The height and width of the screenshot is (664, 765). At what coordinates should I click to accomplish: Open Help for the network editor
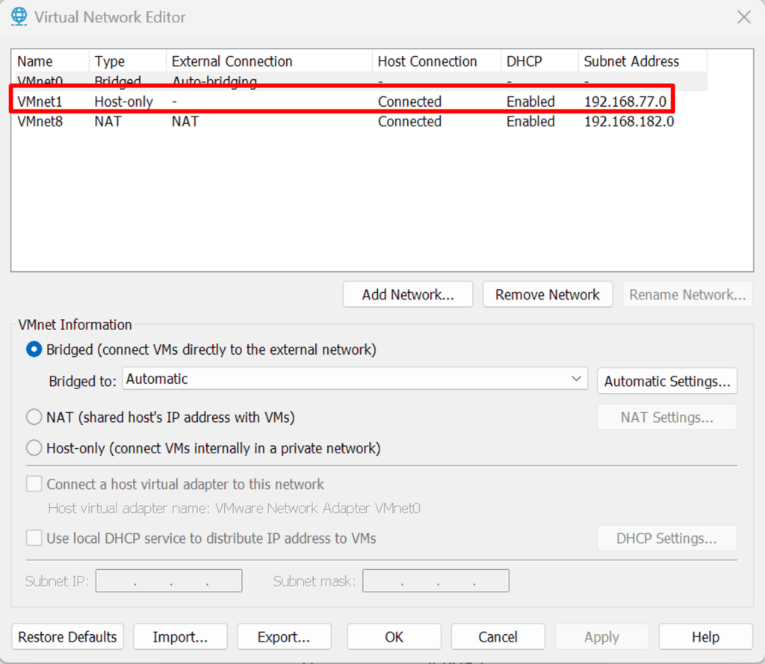pos(705,636)
